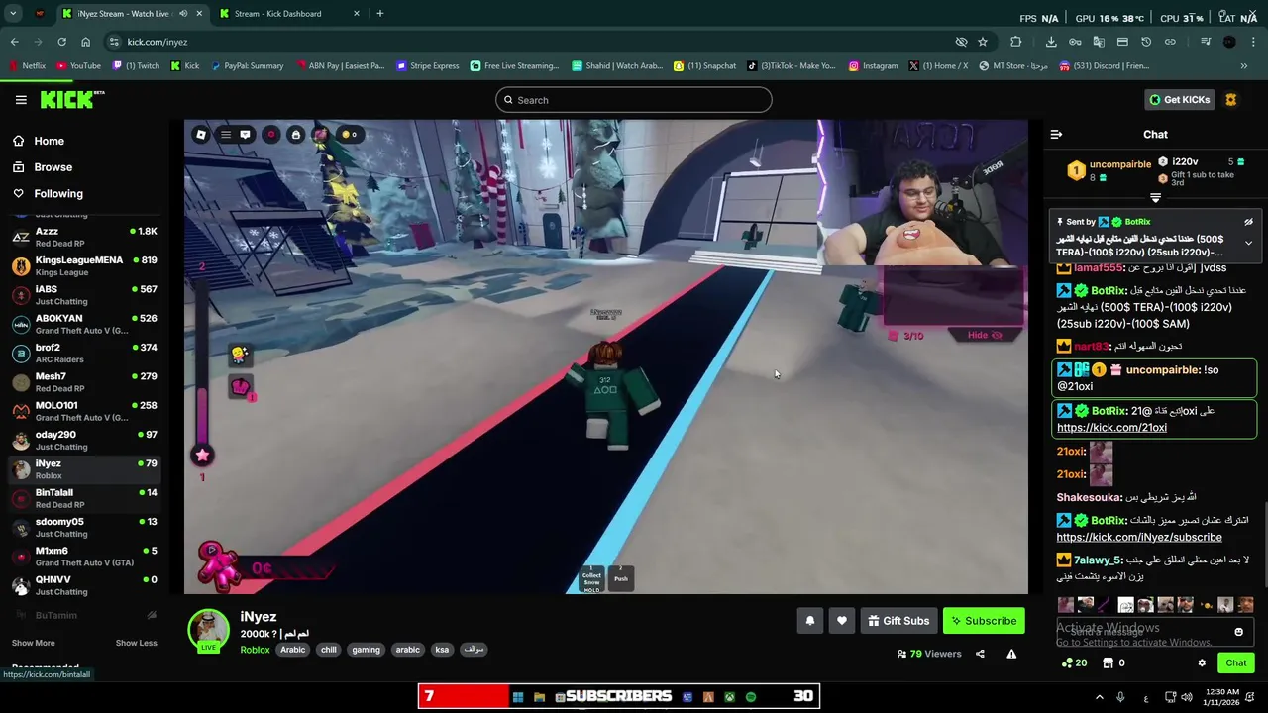This screenshot has width=1268, height=713.
Task: Send message with the Chat button
Action: pyautogui.click(x=1235, y=662)
